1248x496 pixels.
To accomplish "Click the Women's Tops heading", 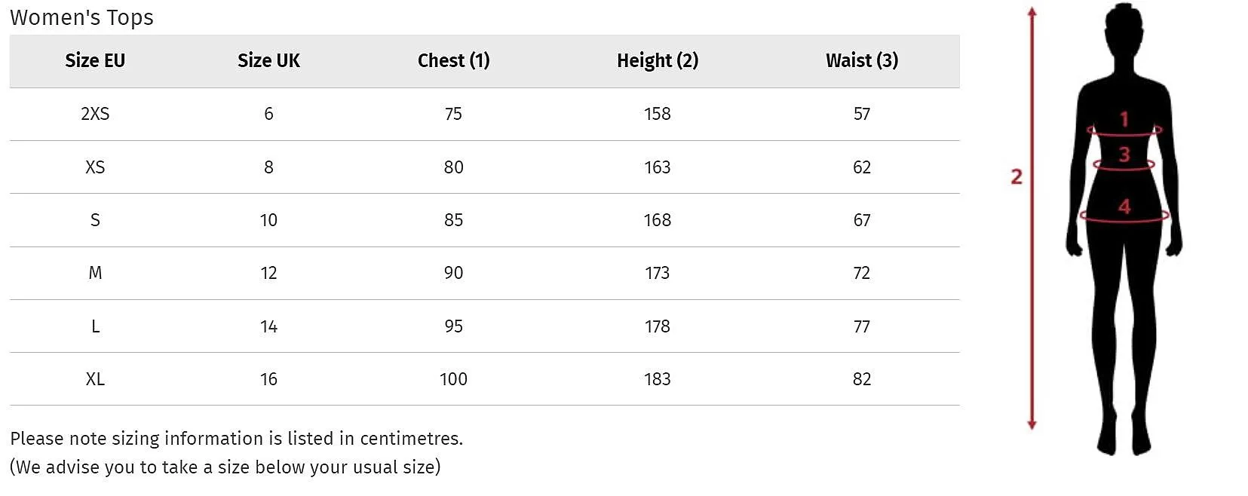I will [x=81, y=17].
